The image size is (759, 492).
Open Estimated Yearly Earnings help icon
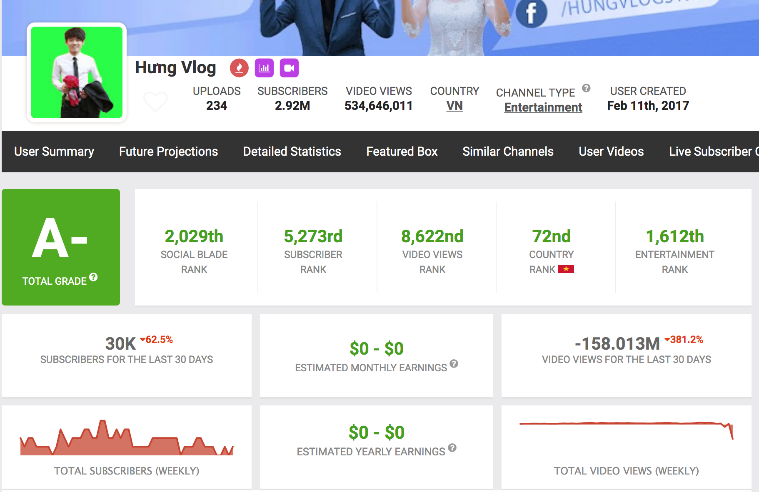click(x=452, y=447)
